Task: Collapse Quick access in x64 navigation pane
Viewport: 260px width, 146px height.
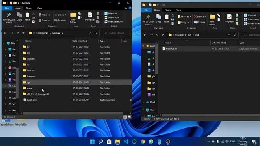Action: pyautogui.click(x=143, y=46)
